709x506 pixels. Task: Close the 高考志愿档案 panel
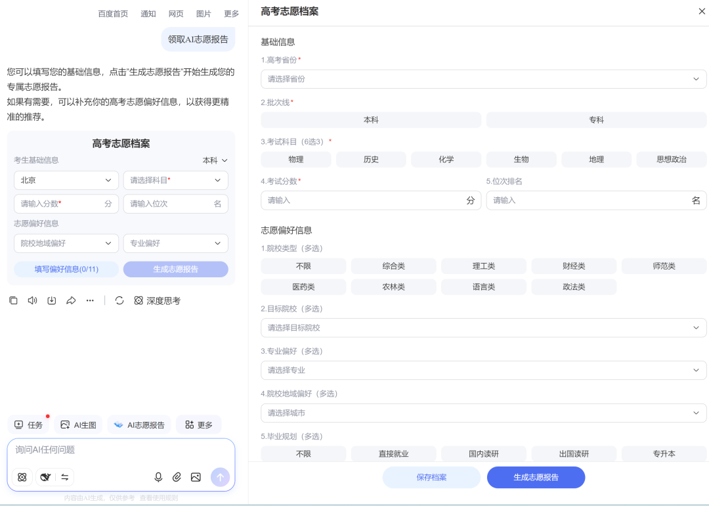[x=702, y=11]
